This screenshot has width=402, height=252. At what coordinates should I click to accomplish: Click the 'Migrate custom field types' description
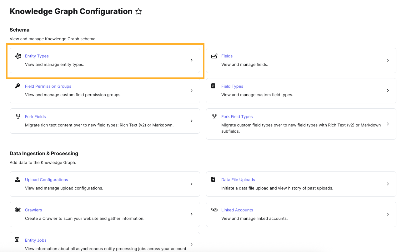point(301,128)
